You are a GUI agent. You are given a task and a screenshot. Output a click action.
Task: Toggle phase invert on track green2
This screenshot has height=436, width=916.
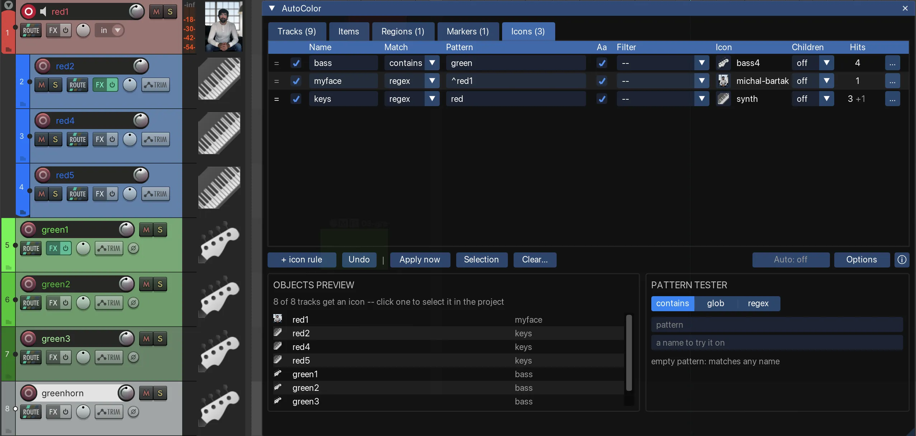[x=133, y=303]
